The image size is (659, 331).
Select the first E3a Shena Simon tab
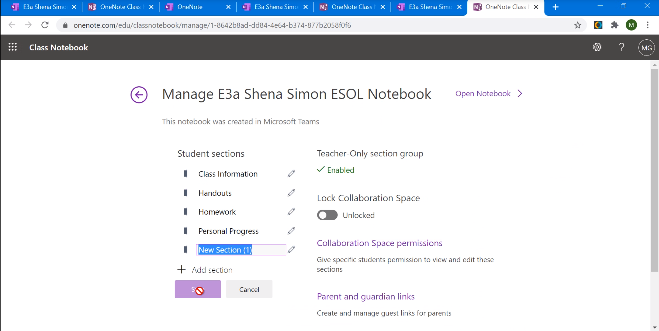pos(44,7)
